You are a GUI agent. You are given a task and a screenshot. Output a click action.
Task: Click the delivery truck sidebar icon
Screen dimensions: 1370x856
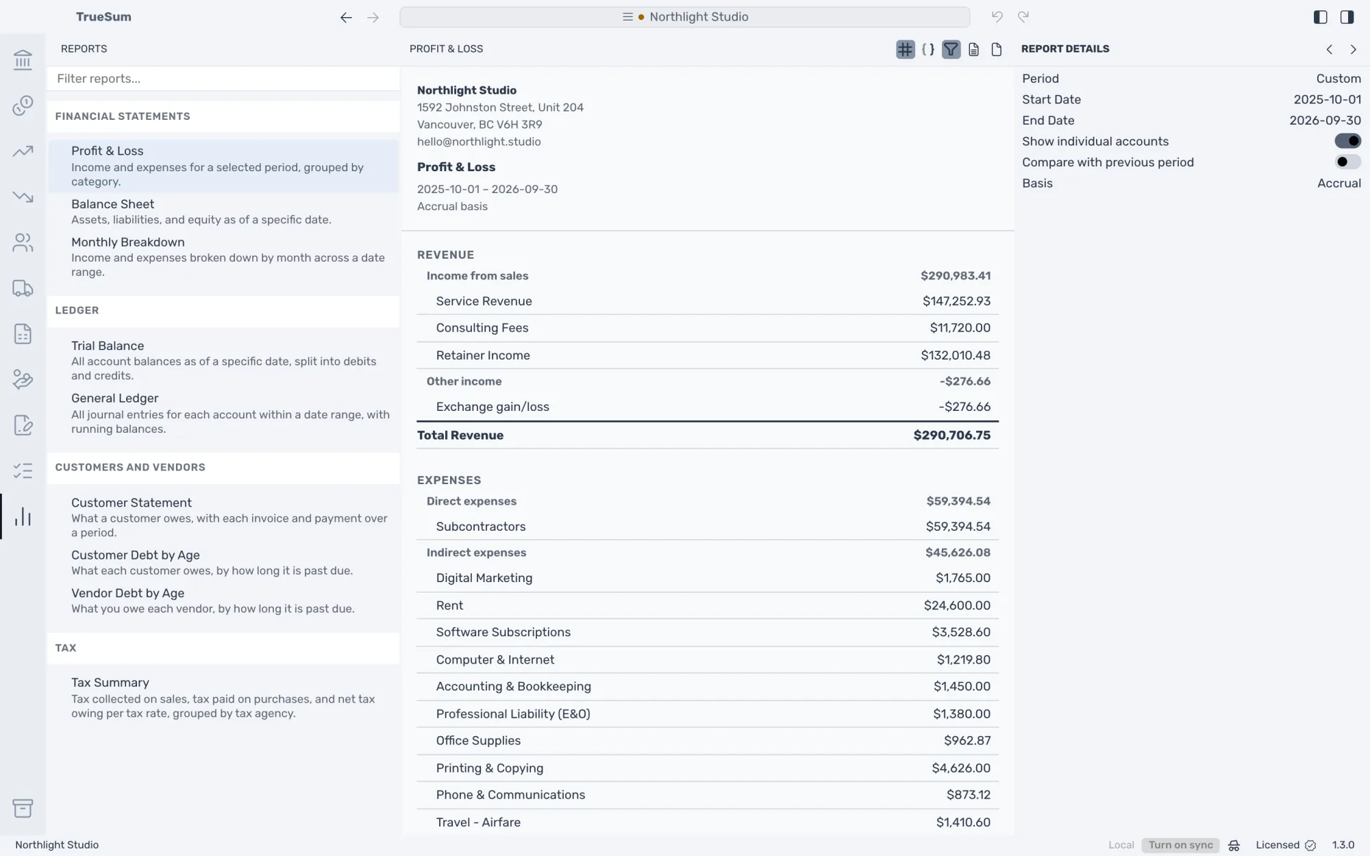click(23, 288)
